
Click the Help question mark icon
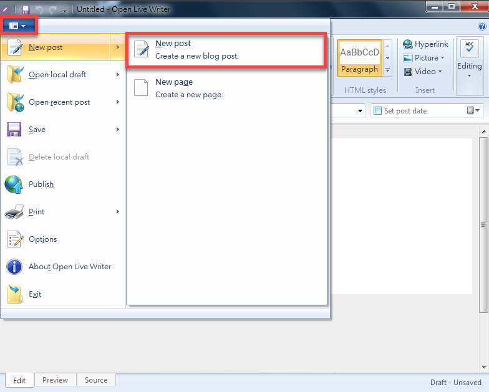coord(482,26)
